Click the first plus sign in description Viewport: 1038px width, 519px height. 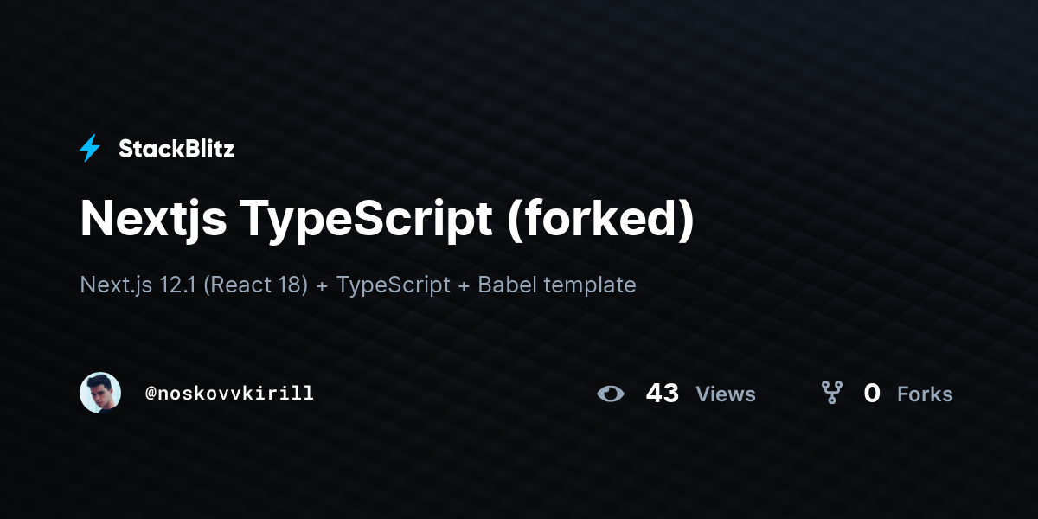[323, 285]
